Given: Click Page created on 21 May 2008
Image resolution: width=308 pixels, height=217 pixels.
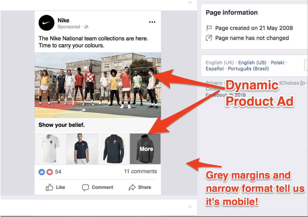Looking at the screenshot, I should pyautogui.click(x=254, y=28).
